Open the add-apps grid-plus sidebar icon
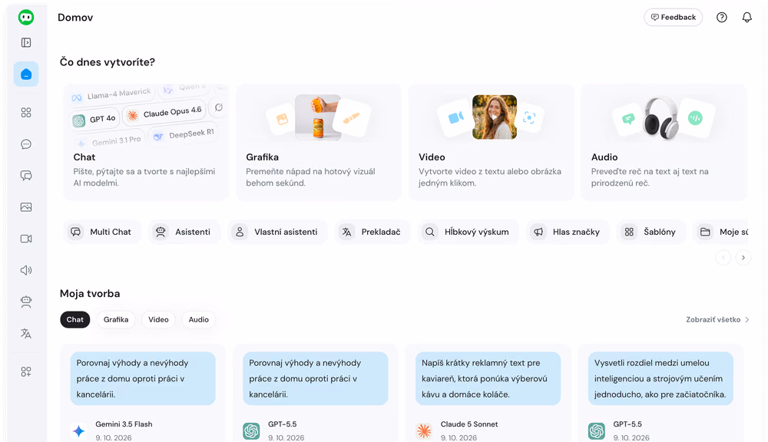 [x=26, y=371]
